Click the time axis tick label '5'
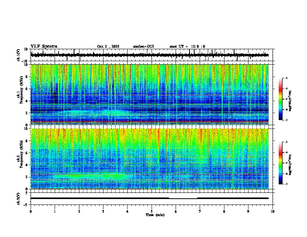307x237 pixels. point(152,211)
